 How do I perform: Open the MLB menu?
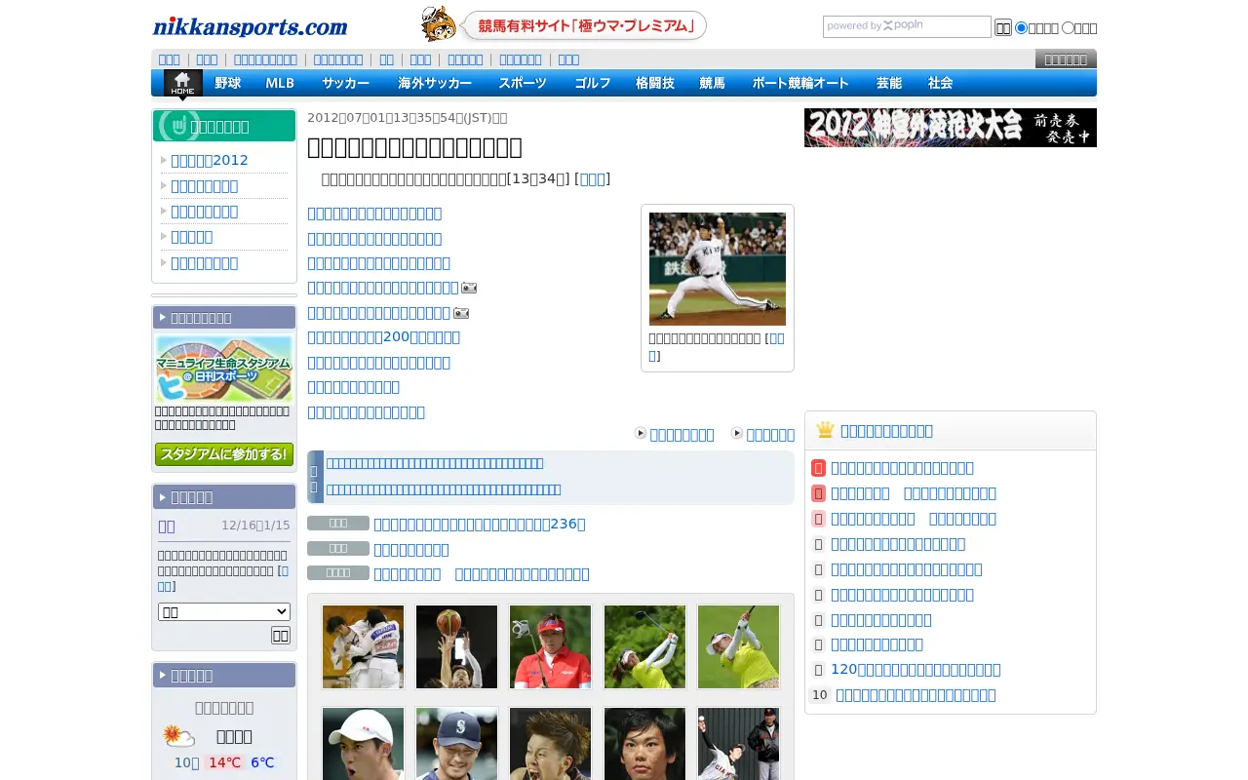[x=280, y=83]
